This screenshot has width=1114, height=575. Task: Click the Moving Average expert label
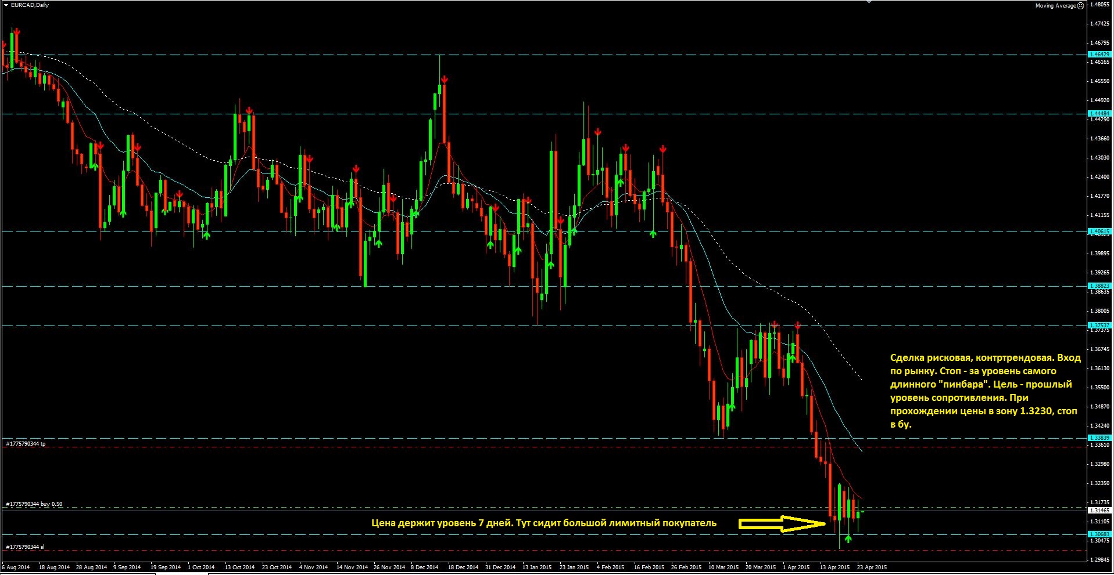[1055, 5]
